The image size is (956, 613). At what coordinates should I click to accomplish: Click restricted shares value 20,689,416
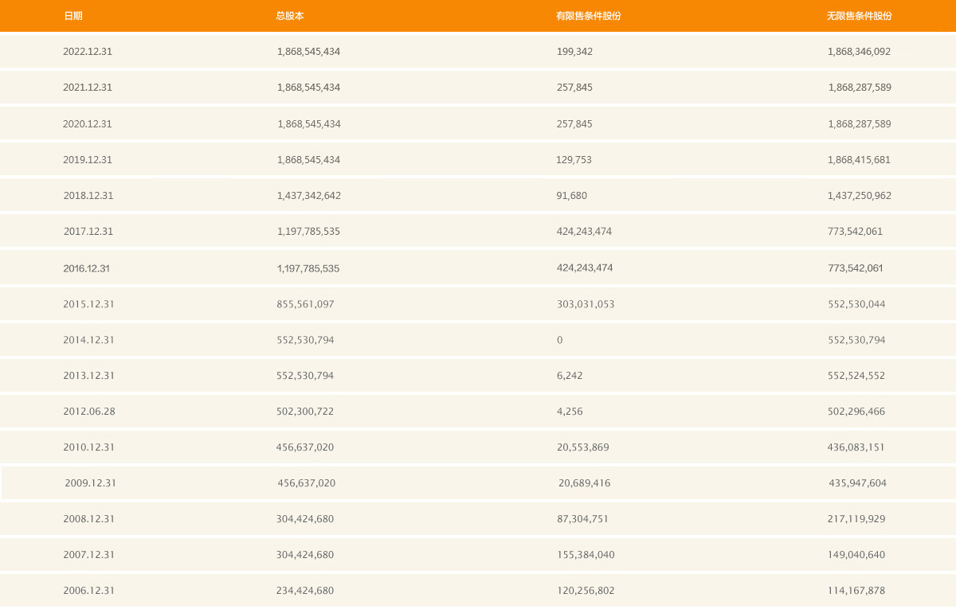click(x=585, y=483)
